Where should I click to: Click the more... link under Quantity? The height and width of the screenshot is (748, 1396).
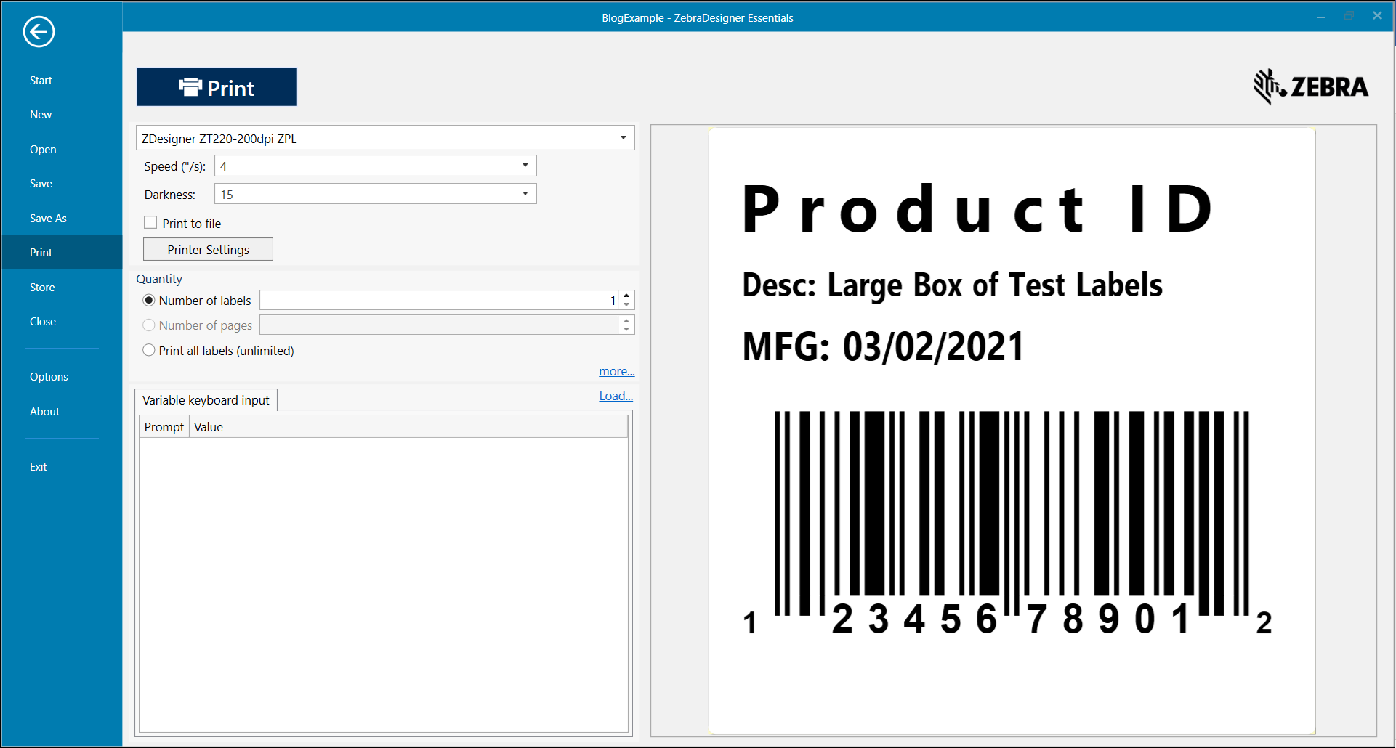point(616,370)
